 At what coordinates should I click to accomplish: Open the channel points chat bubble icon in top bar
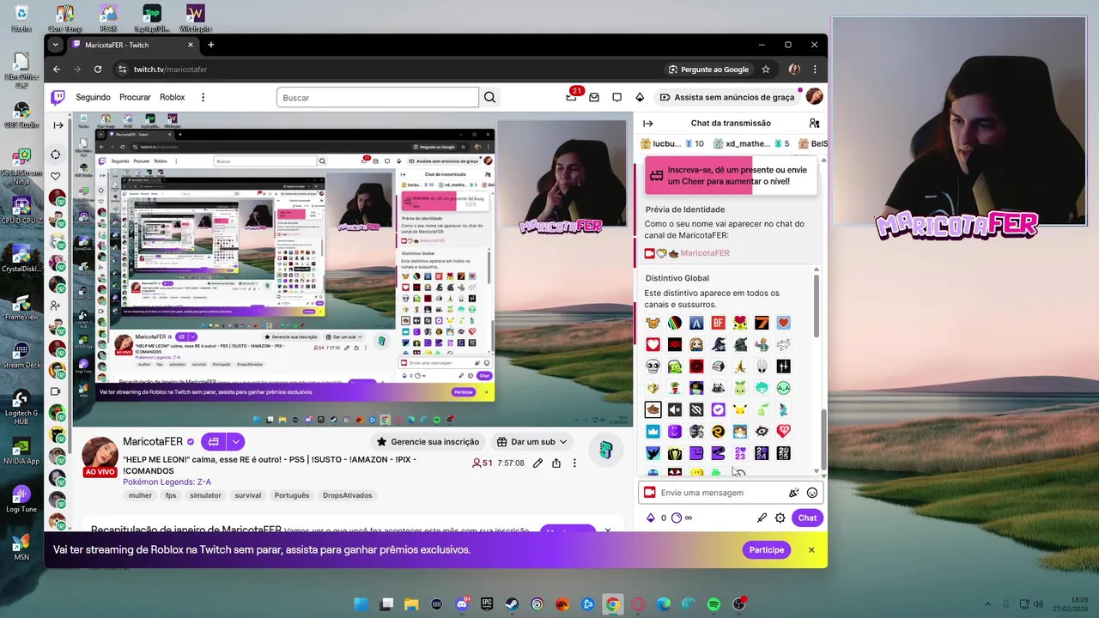(616, 97)
